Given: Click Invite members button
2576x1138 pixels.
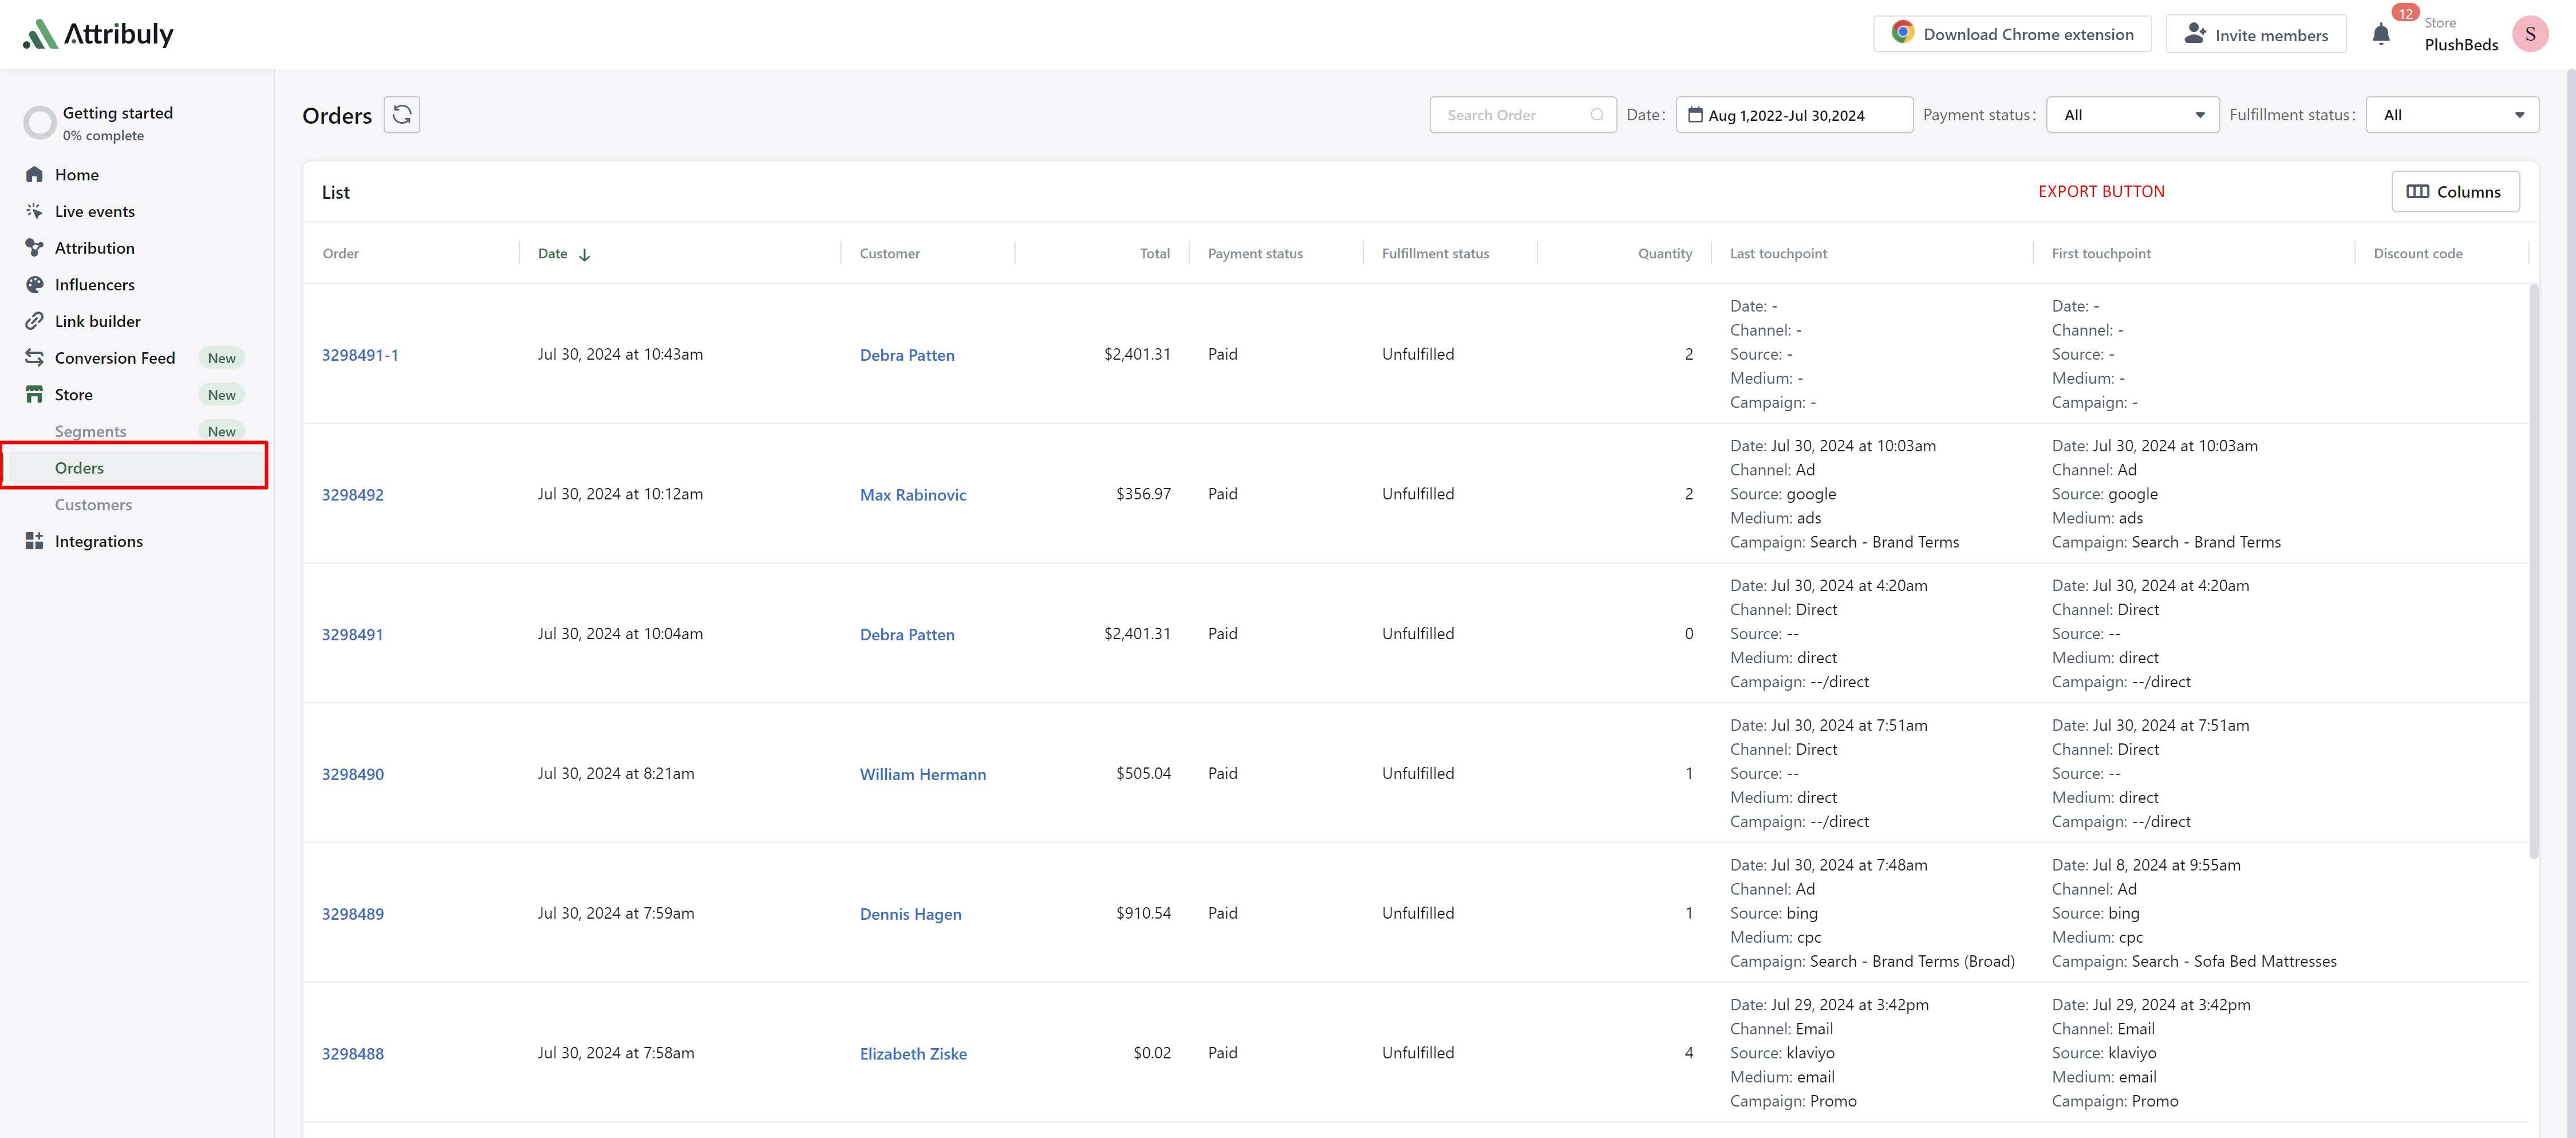Looking at the screenshot, I should pos(2255,34).
